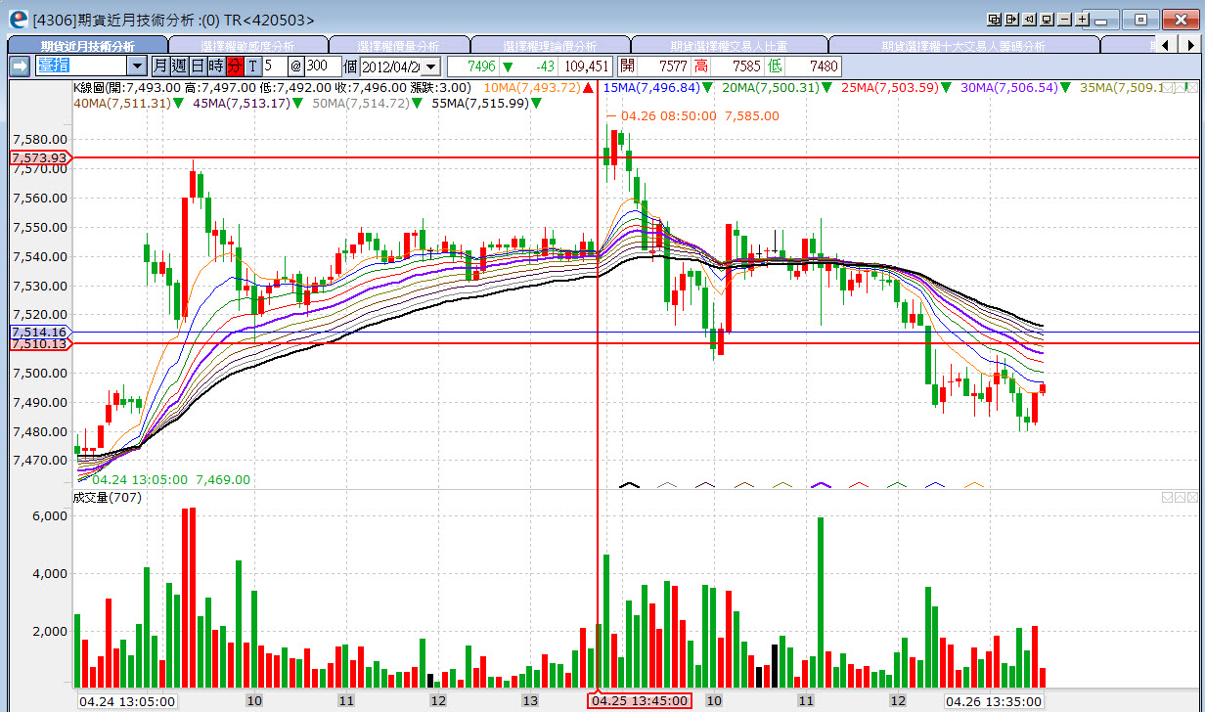1205x712 pixels.
Task: Click the small monitor icon in title area
Action: 1047,19
